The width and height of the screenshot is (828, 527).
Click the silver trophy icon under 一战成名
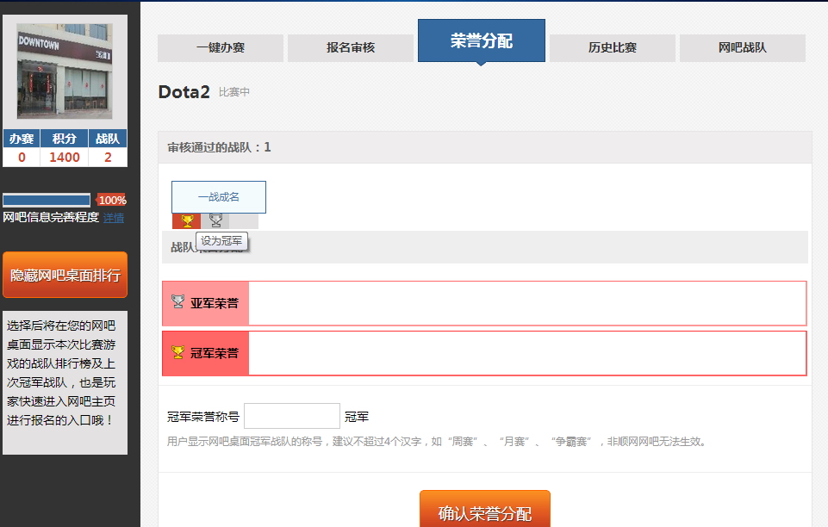click(x=215, y=221)
